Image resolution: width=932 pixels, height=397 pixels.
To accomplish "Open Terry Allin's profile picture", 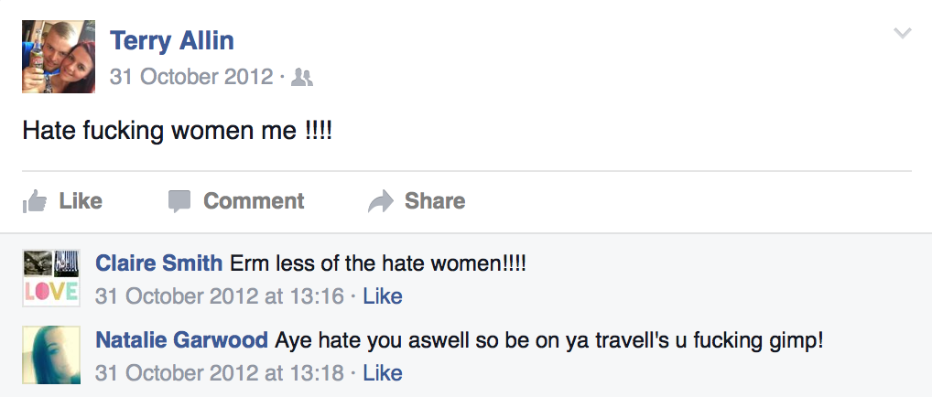I will [x=58, y=58].
